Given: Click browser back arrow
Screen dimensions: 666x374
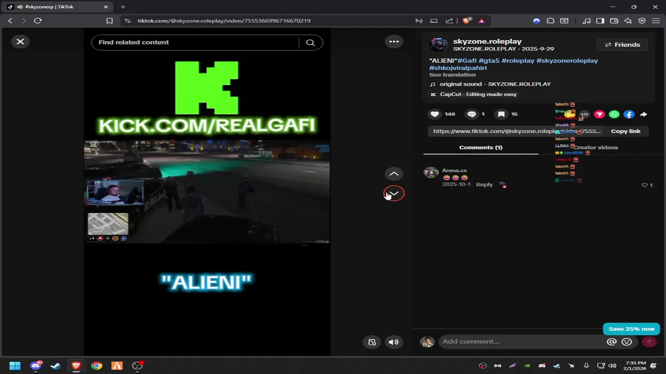Looking at the screenshot, I should pos(10,21).
